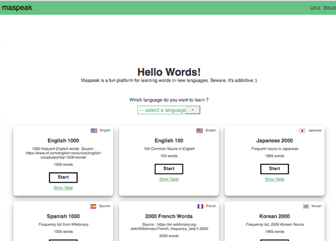Start the English 100 course
The height and width of the screenshot is (241, 336).
[169, 169]
